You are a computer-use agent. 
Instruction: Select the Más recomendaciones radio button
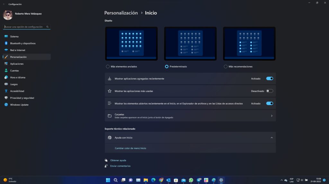(x=226, y=67)
